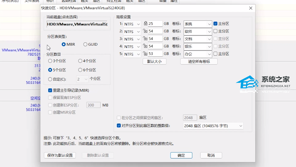296x167 pixels.
Task: Choose the 5个分区 option
Action: click(57, 70)
